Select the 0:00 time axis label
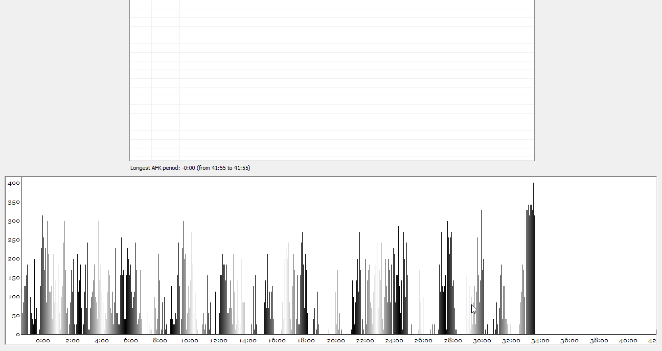 pyautogui.click(x=43, y=341)
